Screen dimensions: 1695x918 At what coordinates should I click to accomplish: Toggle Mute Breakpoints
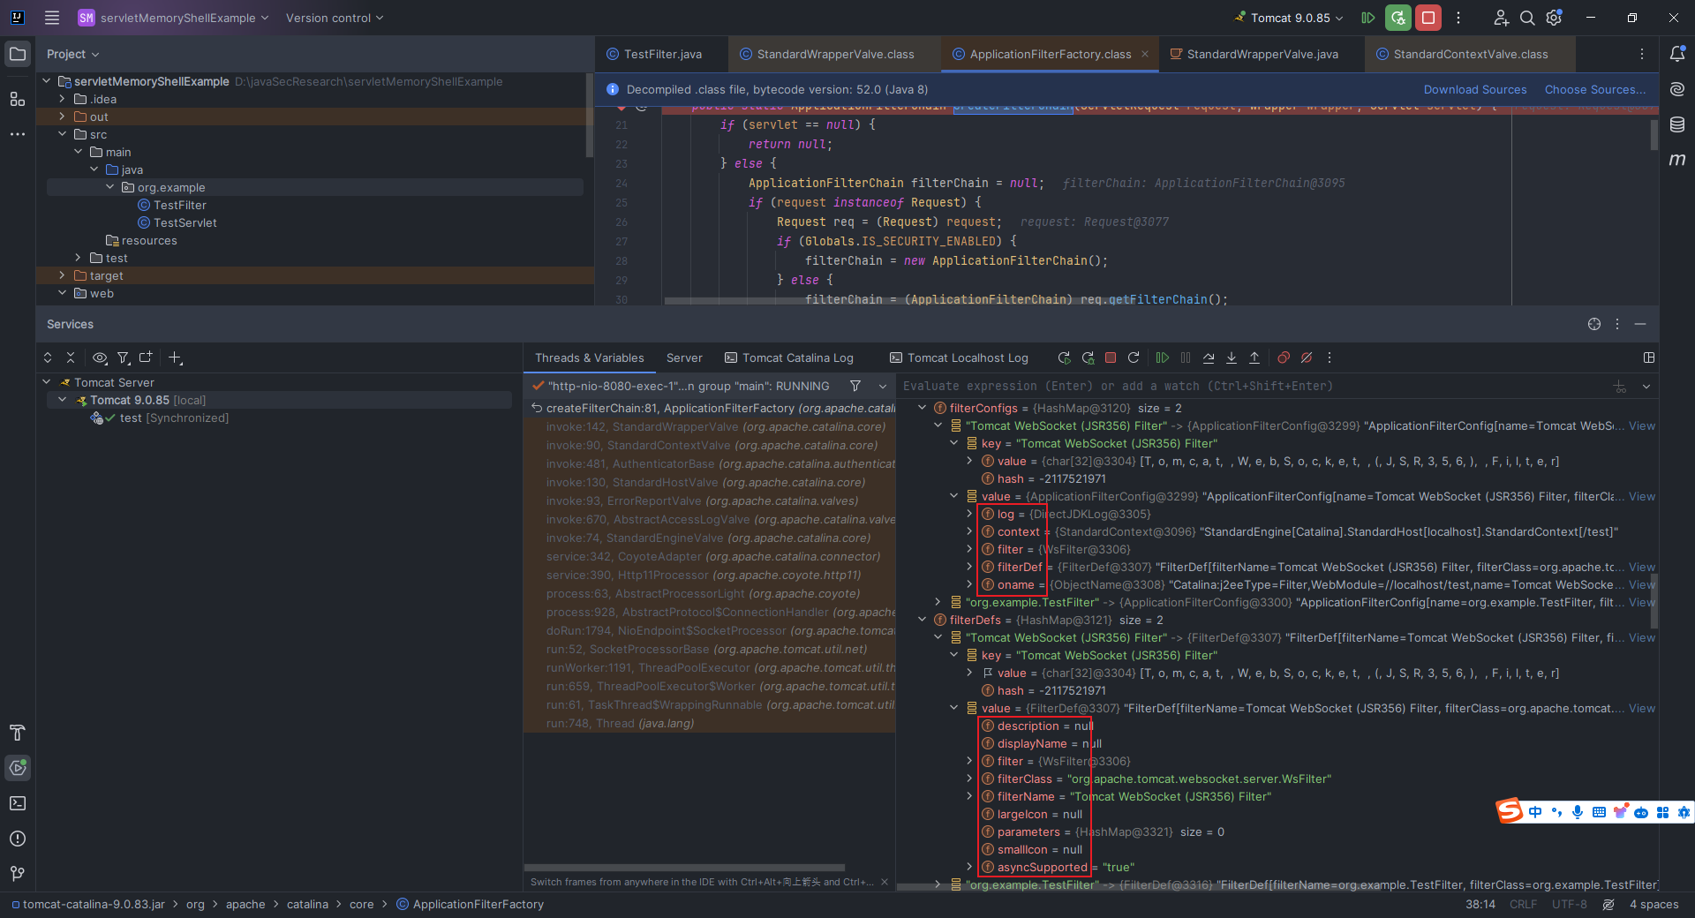click(x=1307, y=357)
